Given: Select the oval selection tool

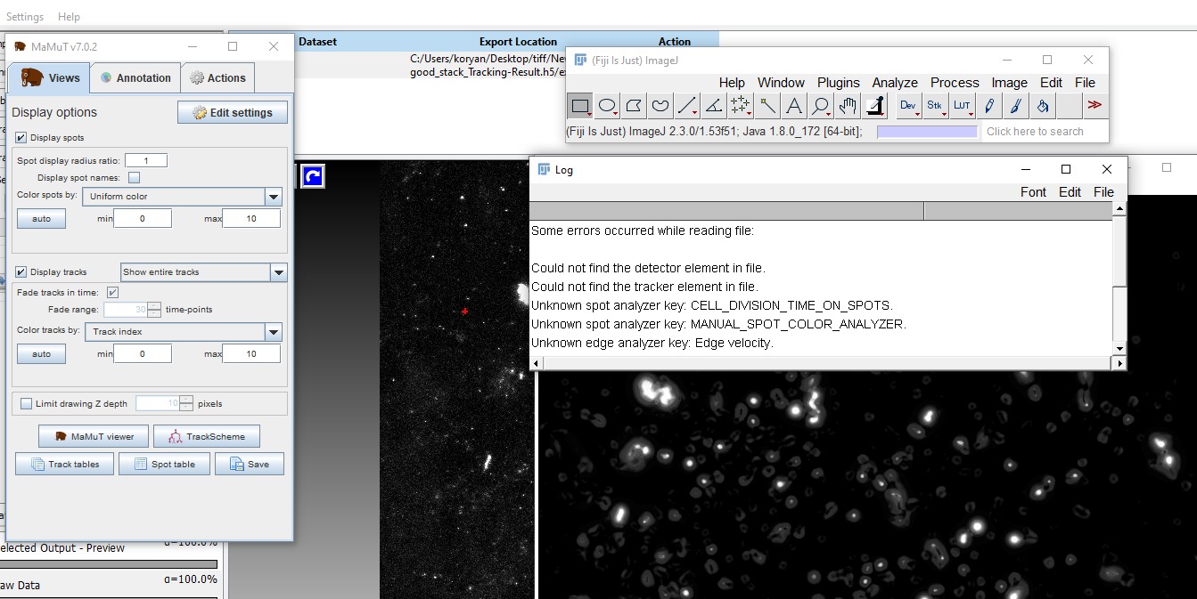Looking at the screenshot, I should click(607, 105).
